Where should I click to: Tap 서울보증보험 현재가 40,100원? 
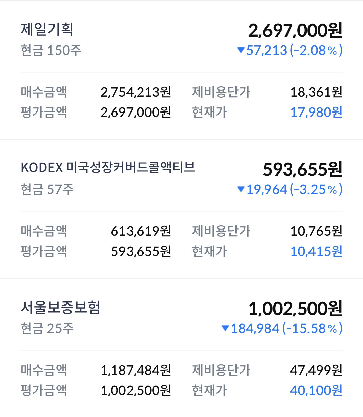[316, 390]
